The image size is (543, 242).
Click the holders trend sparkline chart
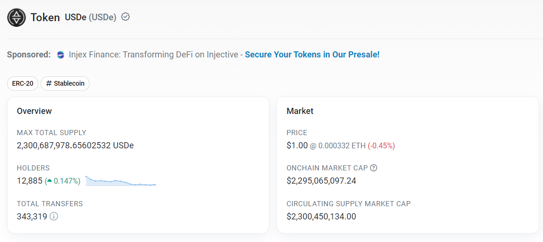tap(121, 181)
